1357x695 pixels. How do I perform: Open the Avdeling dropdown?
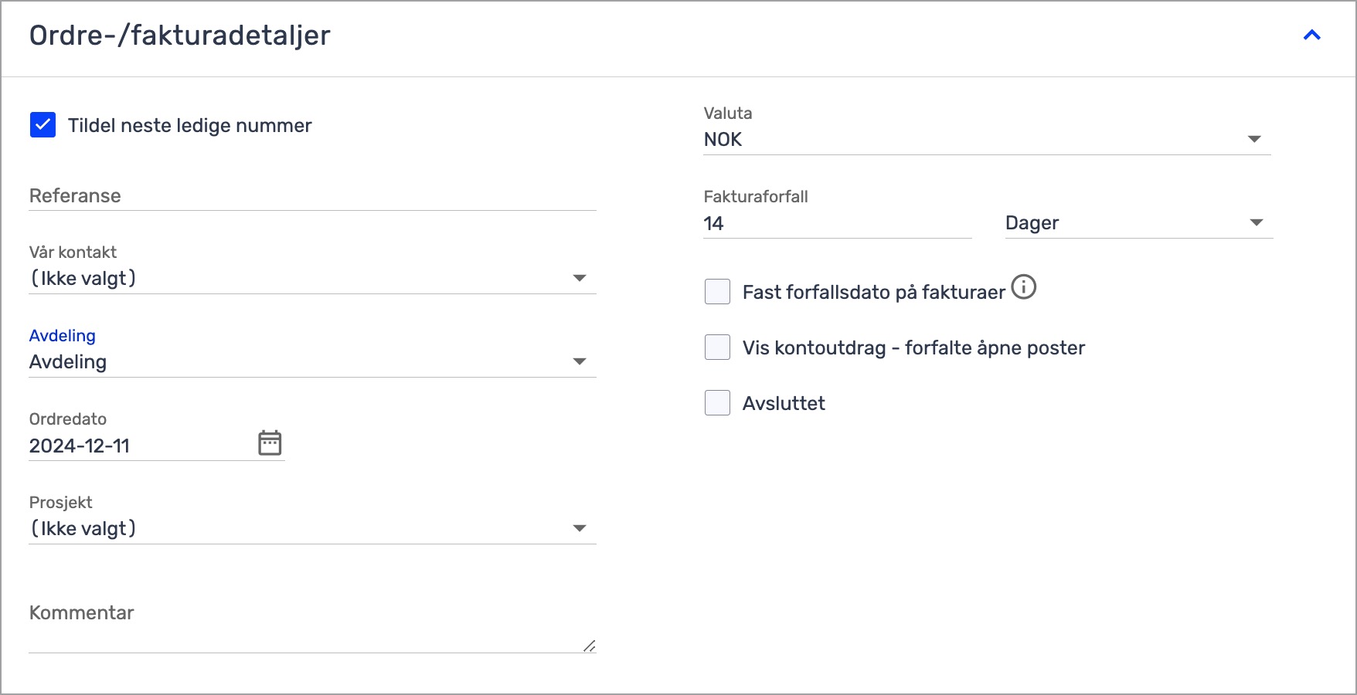312,361
